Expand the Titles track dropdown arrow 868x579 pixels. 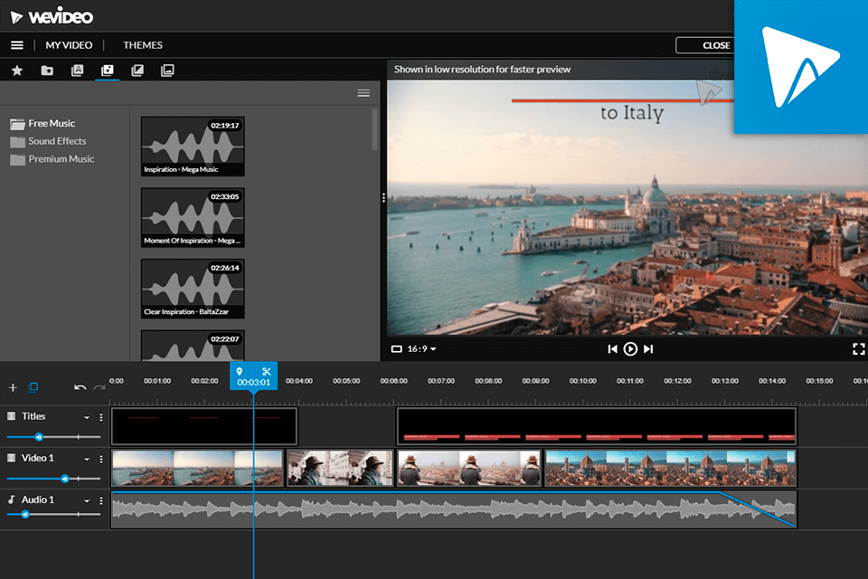[x=87, y=417]
